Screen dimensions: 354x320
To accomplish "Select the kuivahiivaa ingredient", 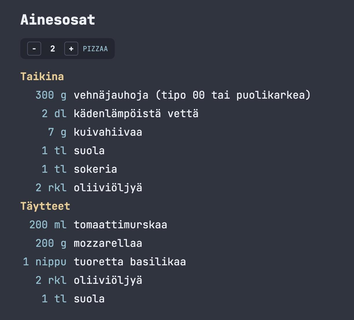I will [108, 132].
